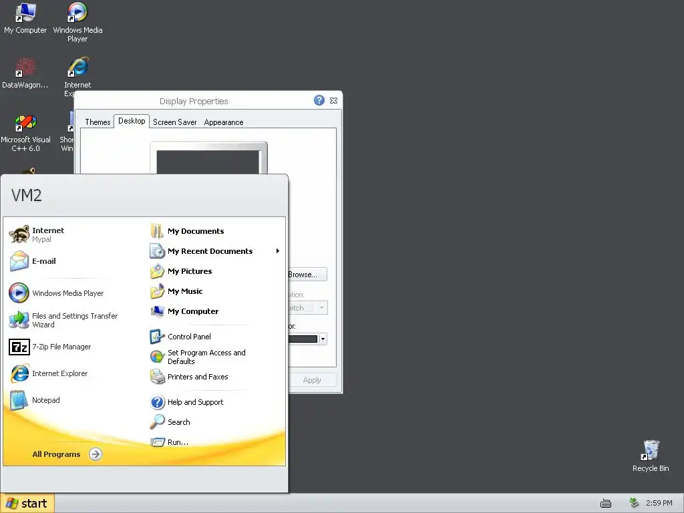Expand My Recent Documents submenu arrow

coord(277,251)
